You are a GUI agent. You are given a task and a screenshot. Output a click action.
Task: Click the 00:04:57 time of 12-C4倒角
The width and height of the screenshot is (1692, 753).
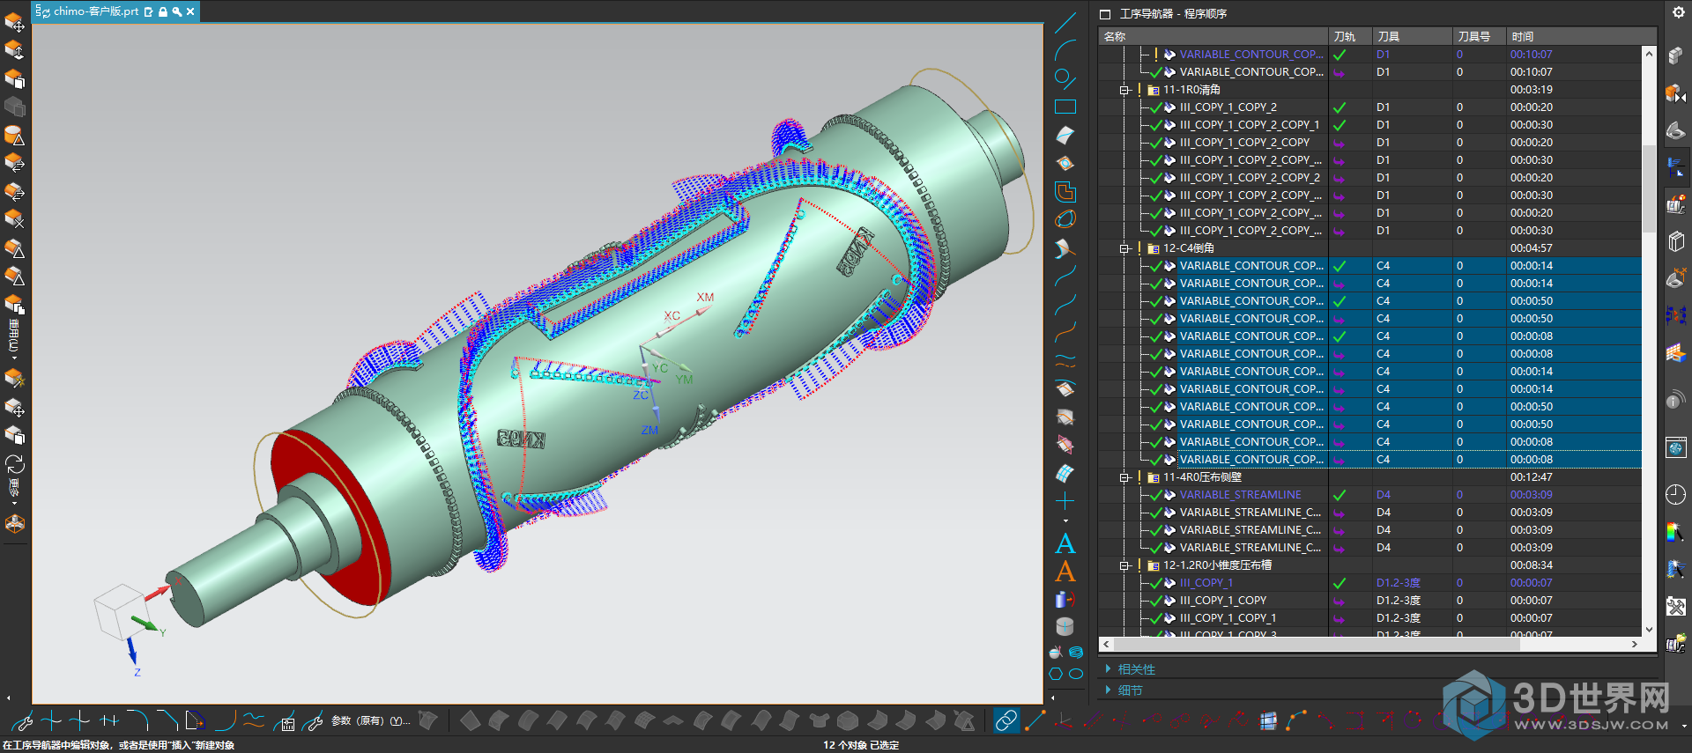tap(1532, 248)
